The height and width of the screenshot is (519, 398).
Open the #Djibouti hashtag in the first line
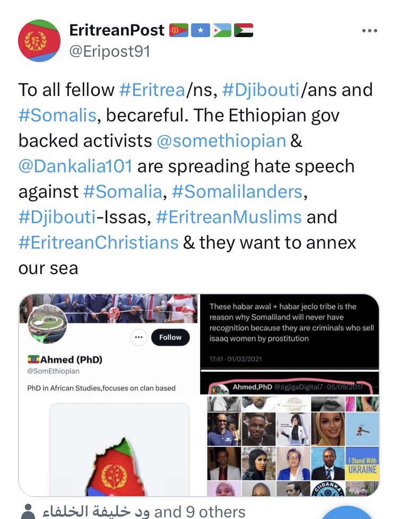[261, 90]
